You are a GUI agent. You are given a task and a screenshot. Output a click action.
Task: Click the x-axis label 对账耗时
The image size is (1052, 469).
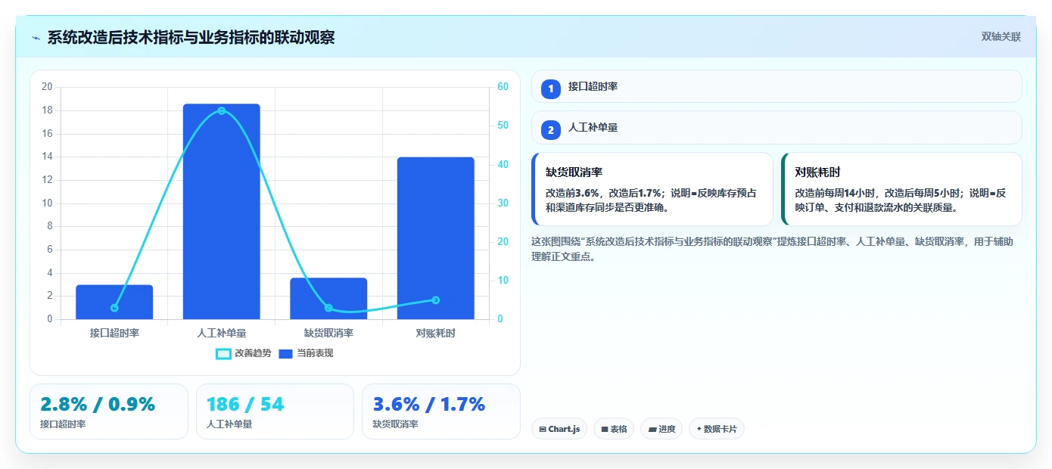(x=436, y=333)
